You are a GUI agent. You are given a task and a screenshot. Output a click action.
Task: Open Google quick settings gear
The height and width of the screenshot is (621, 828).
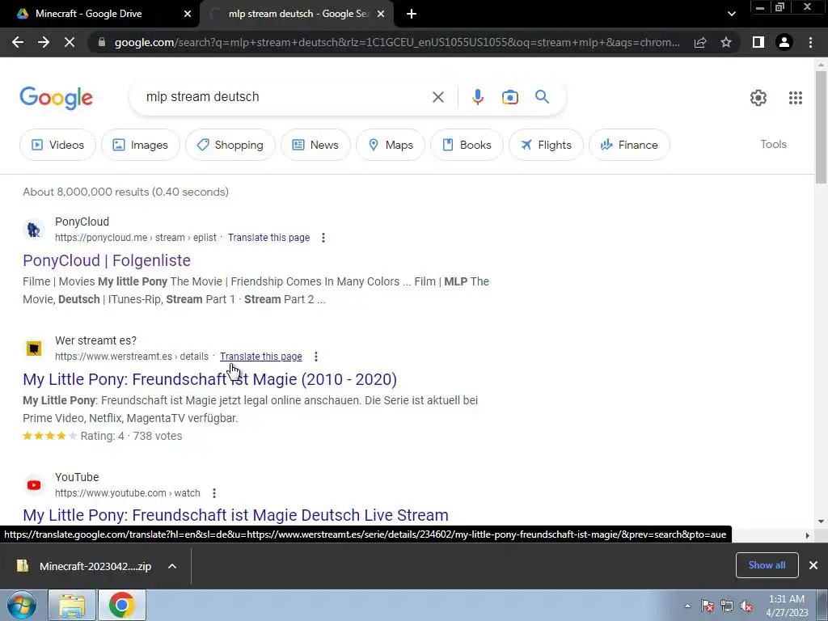tap(758, 98)
